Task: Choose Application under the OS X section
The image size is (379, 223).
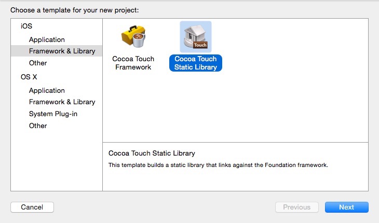Action: tap(47, 90)
